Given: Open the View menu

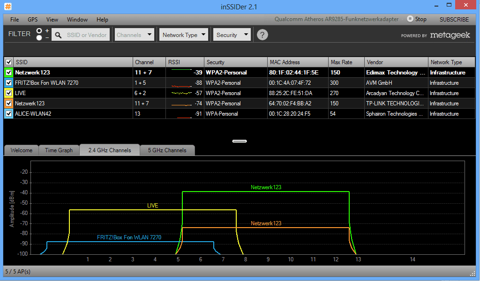Looking at the screenshot, I should pyautogui.click(x=52, y=20).
